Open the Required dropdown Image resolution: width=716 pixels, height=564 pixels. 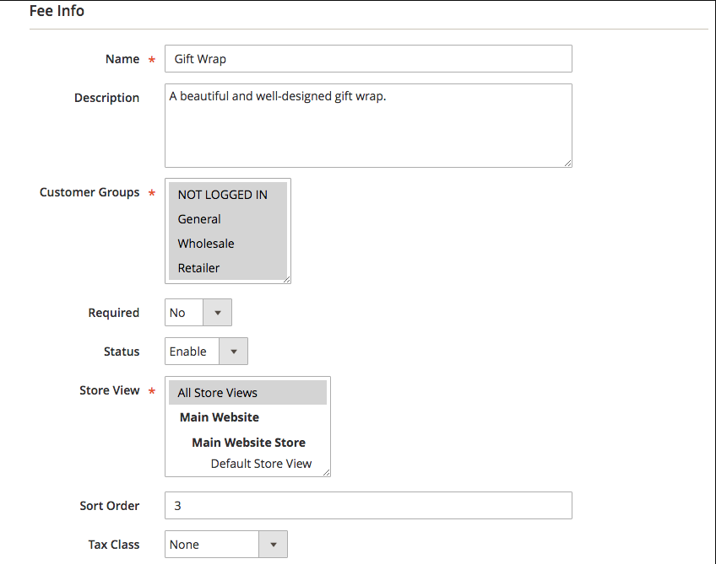(x=198, y=313)
